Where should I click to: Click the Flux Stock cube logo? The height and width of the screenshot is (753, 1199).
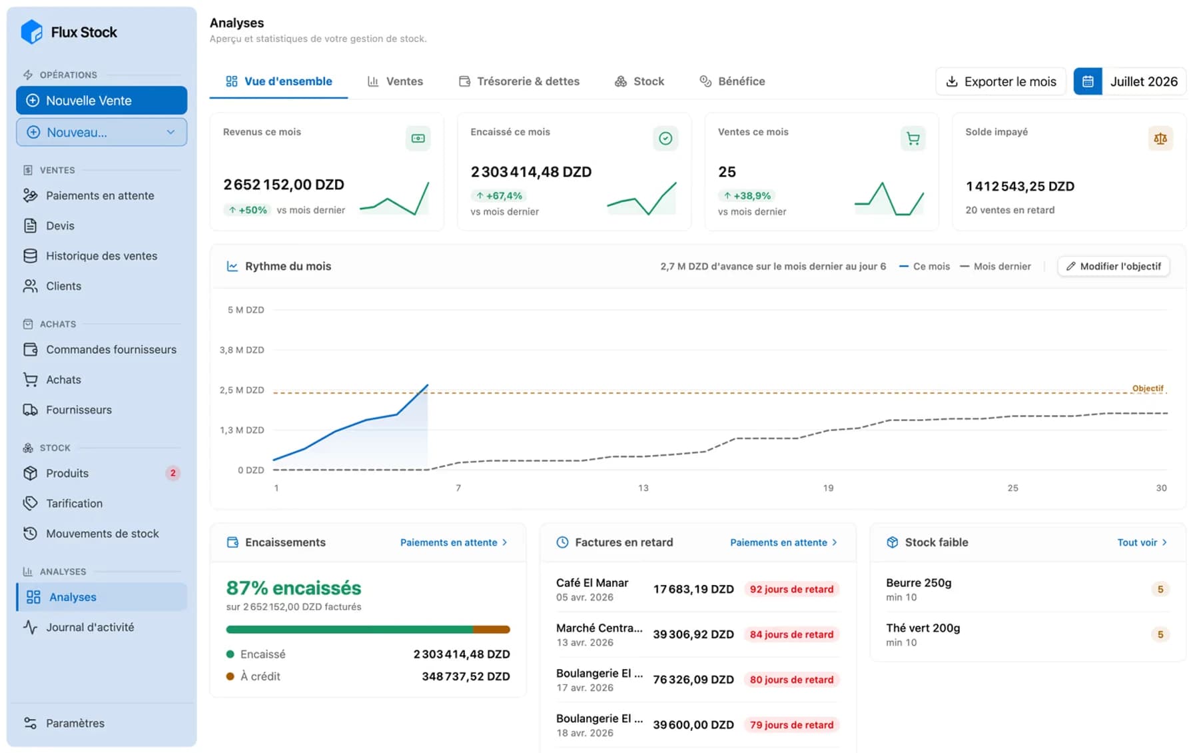pos(31,32)
